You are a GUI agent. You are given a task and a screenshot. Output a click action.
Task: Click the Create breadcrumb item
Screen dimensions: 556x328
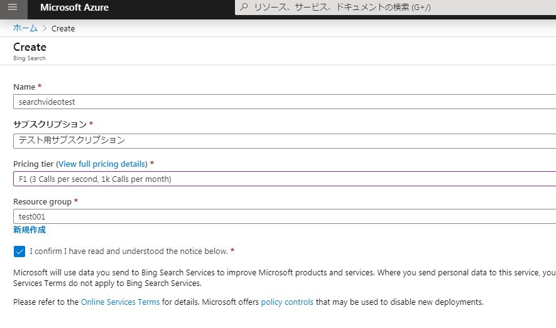63,29
